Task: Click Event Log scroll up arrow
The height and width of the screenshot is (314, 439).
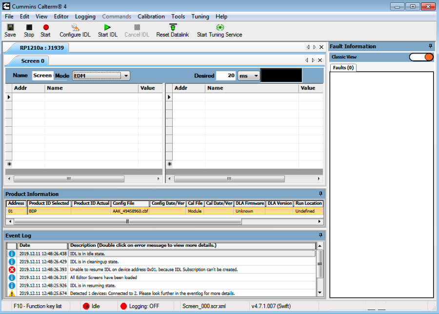Action: 319,246
